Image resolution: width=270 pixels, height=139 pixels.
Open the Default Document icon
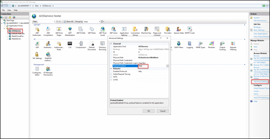91,46
